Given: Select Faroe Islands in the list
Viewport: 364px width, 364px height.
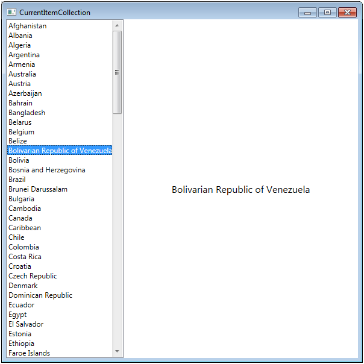Looking at the screenshot, I should click(60, 353).
